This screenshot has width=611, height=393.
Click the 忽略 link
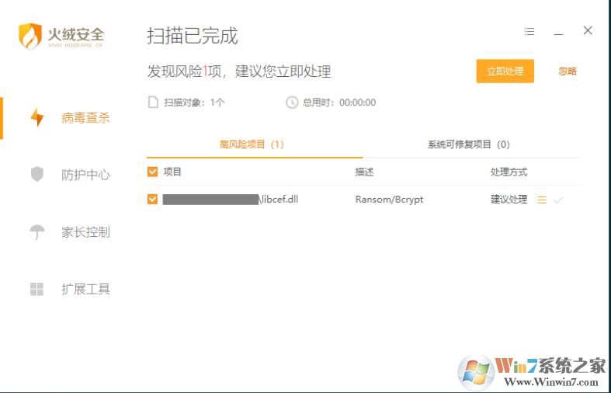point(568,71)
